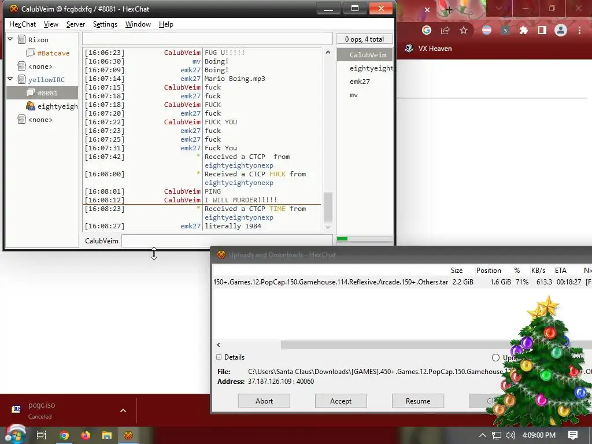Screen dimensions: 592x444
Task: Click the 'literally 1984' message
Action: [233, 226]
